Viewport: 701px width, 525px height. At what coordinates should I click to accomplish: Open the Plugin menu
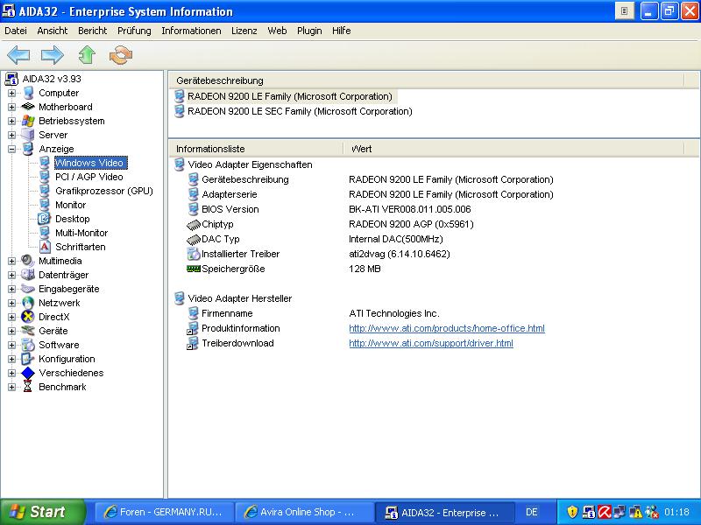309,31
